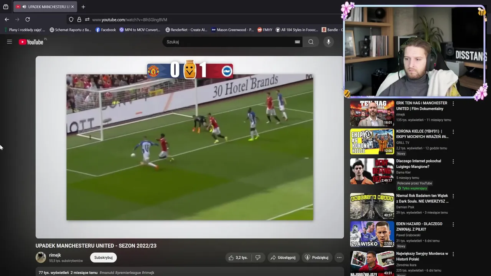
Task: Click the Udostępnij share button
Action: (283, 258)
